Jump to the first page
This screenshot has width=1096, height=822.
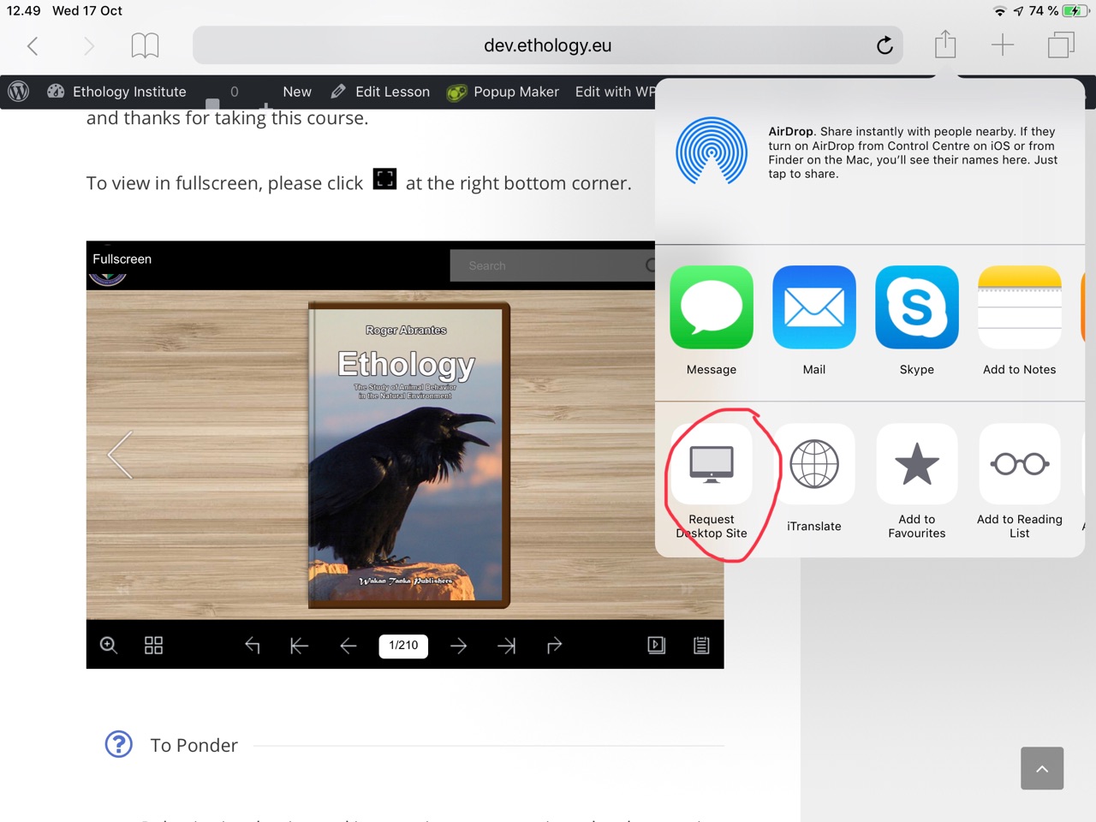(299, 645)
